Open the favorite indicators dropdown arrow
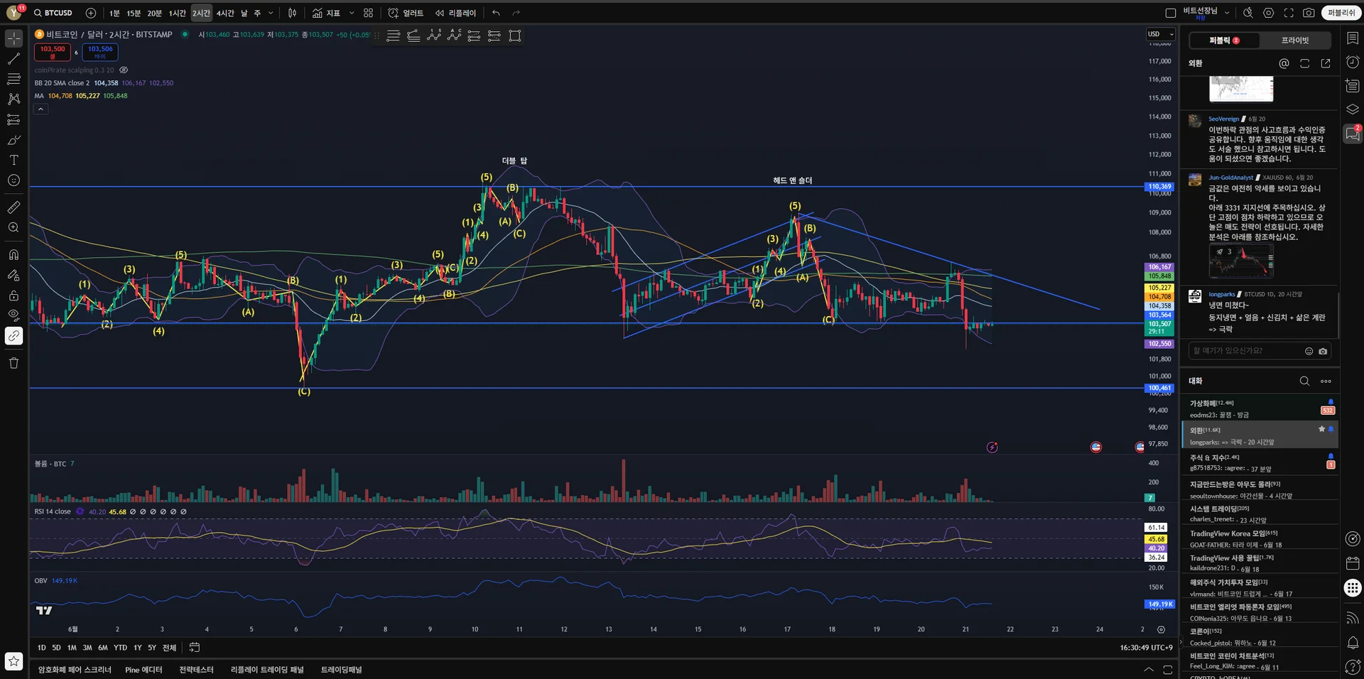The image size is (1364, 679). point(352,13)
